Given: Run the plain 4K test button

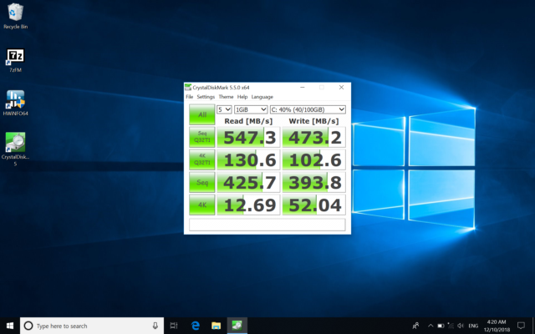Looking at the screenshot, I should 202,205.
